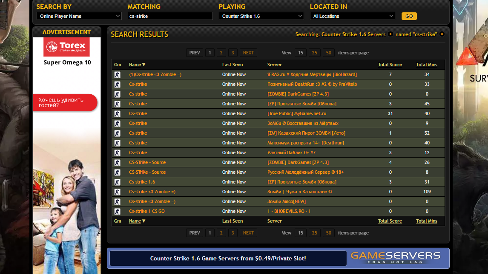Click the Counter Strike 1.6 Game Servers banner
This screenshot has width=488, height=274.
[x=228, y=258]
